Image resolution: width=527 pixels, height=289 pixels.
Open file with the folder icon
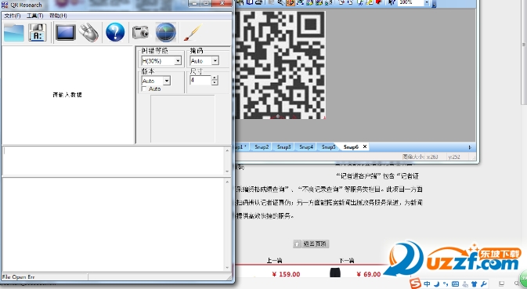[x=14, y=33]
